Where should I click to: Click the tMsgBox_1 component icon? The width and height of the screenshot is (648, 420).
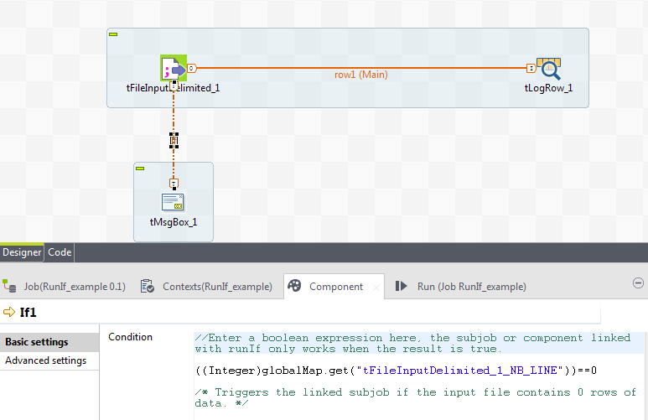[x=173, y=202]
